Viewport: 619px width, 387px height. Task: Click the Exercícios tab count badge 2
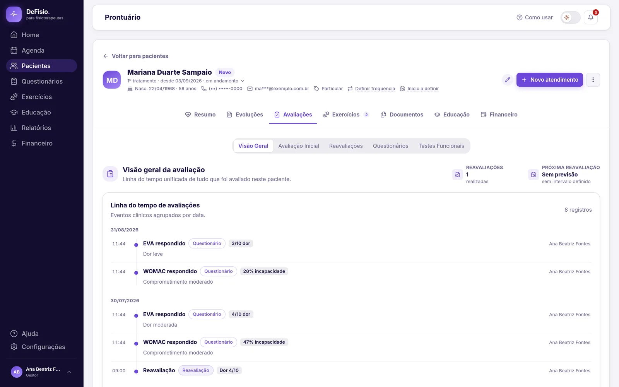(x=366, y=115)
